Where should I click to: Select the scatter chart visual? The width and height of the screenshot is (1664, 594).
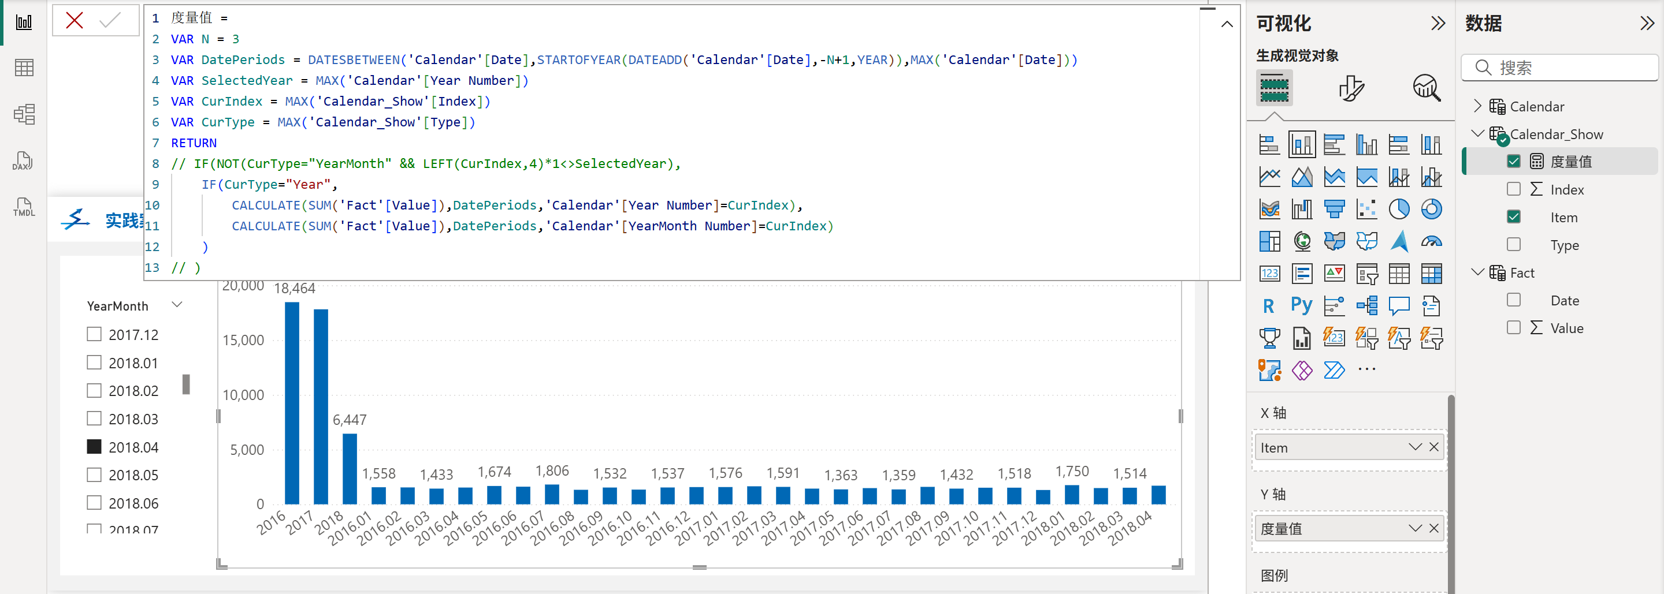pyautogui.click(x=1366, y=209)
